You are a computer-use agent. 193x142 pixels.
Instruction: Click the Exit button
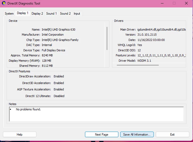pyautogui.click(x=172, y=135)
